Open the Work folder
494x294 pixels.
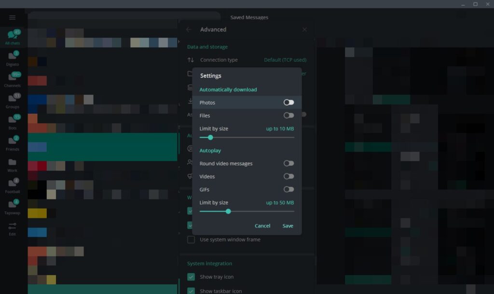coord(13,164)
